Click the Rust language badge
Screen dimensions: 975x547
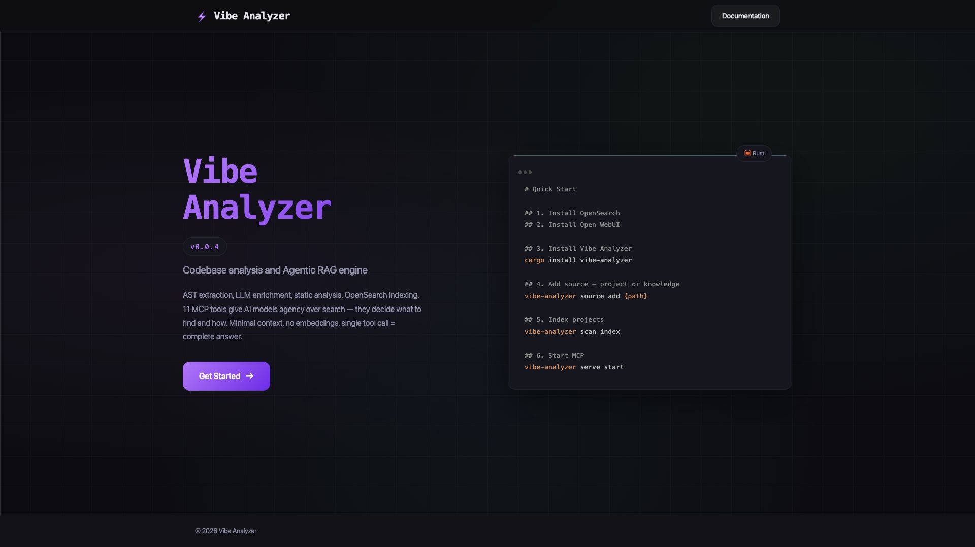pos(754,153)
